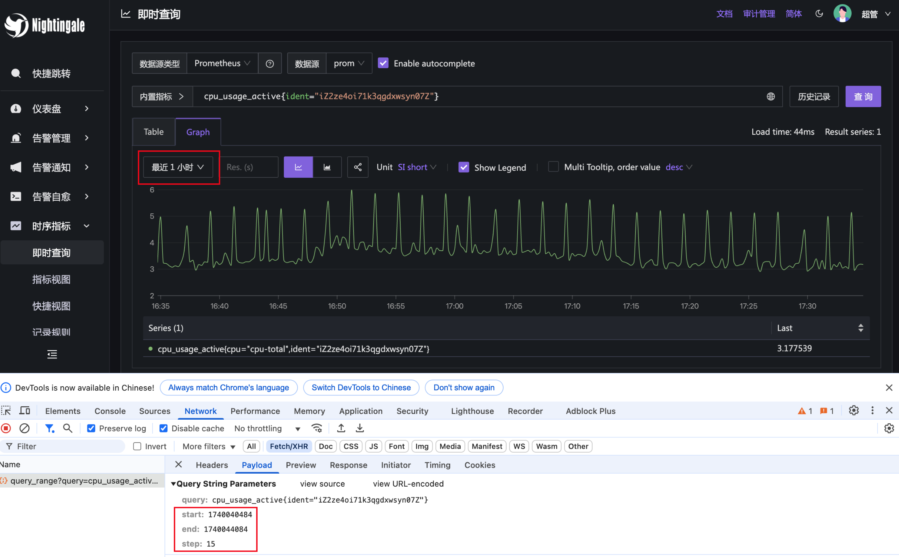Screen dimensions: 899x557
Task: Click the Res. (s) input field
Action: 249,167
